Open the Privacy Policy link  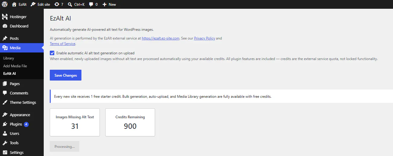coord(204,38)
